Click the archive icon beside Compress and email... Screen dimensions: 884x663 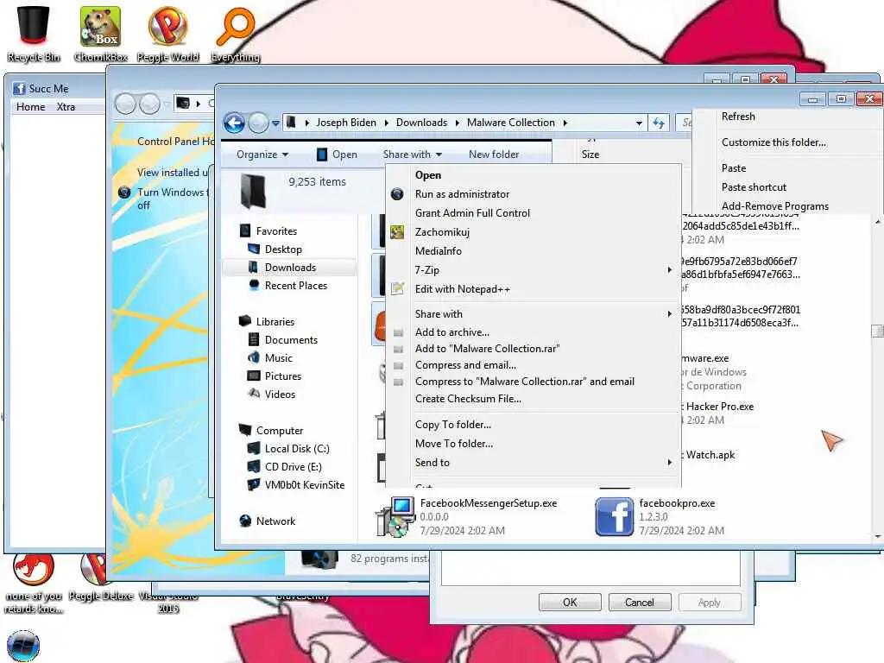pyautogui.click(x=398, y=365)
